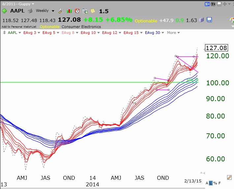Click the 1.5 value in header

pos(104,11)
